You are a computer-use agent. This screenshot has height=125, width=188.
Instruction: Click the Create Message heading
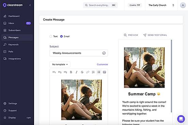pos(54,20)
